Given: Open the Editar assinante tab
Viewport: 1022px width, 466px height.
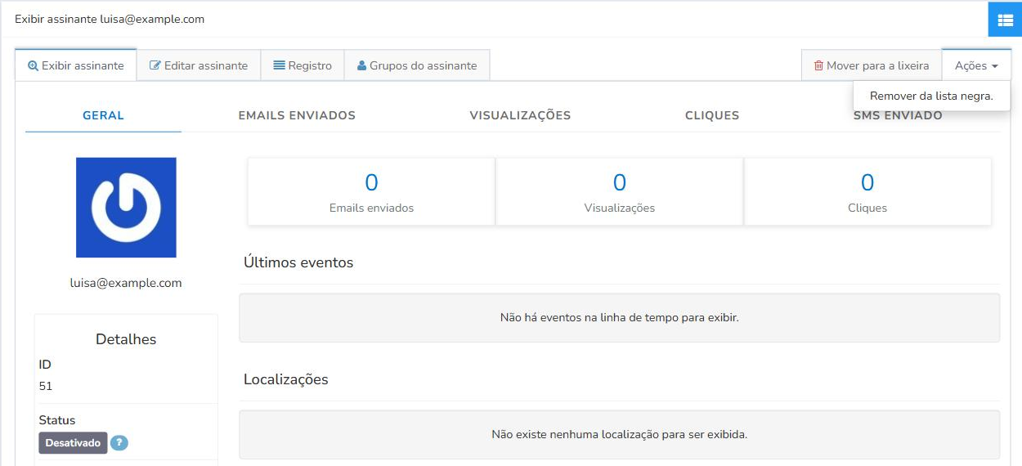Looking at the screenshot, I should [199, 65].
